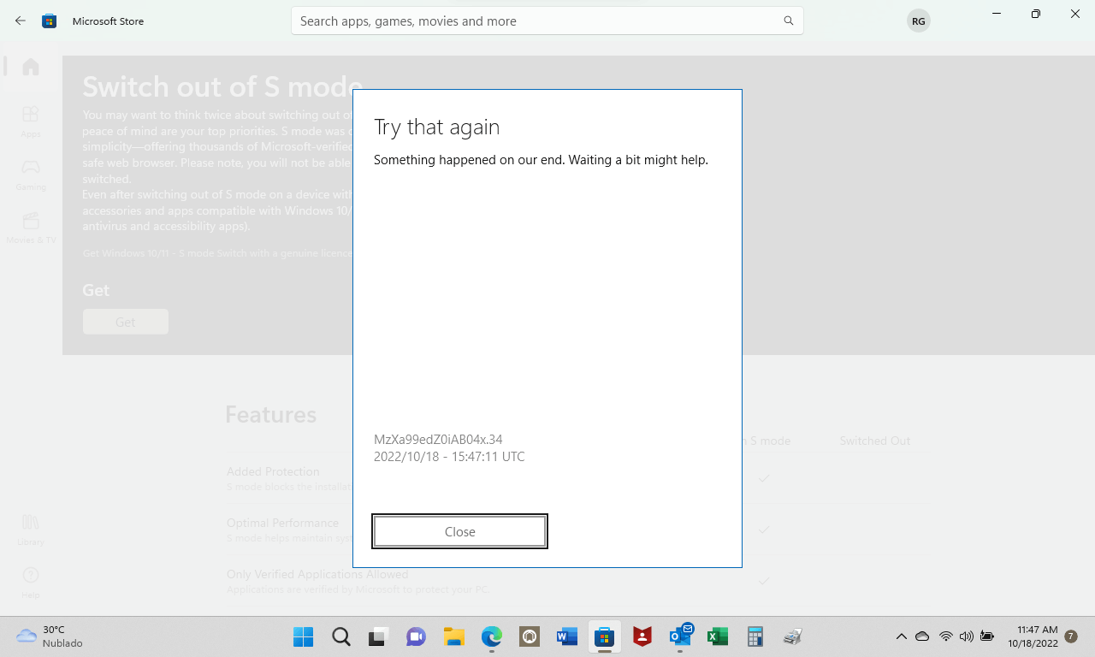Click 'Only Verified Applications Allowed' feature row
This screenshot has width=1095, height=657.
click(579, 581)
